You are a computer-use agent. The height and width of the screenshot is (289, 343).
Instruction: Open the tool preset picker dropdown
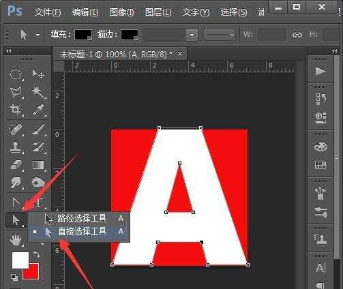(x=38, y=35)
